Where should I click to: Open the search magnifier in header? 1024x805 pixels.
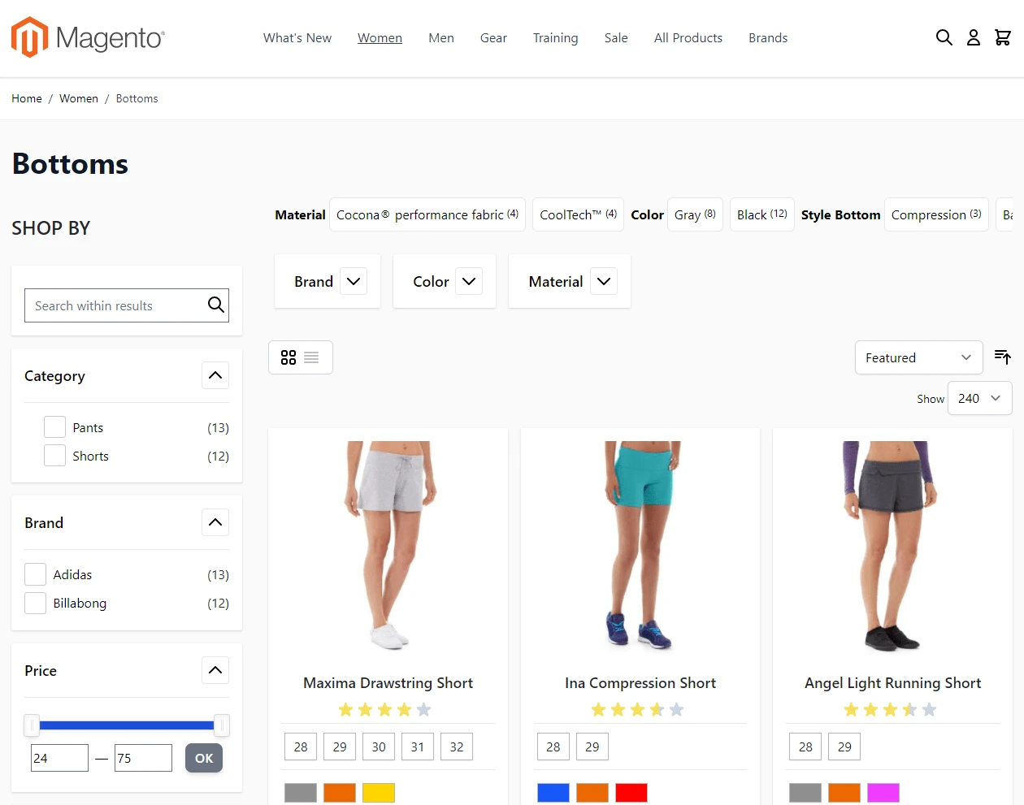click(944, 37)
